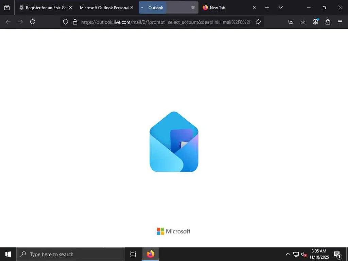Minimize the Firefox window
The width and height of the screenshot is (348, 261).
tap(309, 7)
